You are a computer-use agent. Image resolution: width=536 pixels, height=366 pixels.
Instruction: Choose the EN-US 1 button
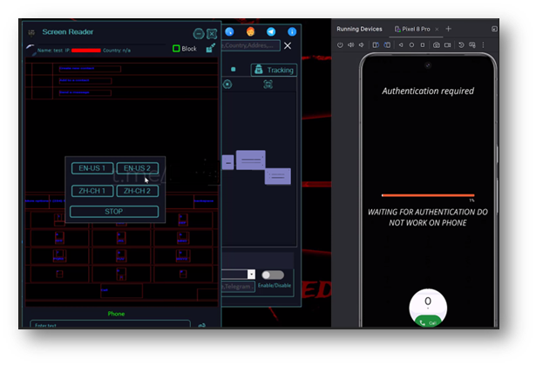pos(92,168)
